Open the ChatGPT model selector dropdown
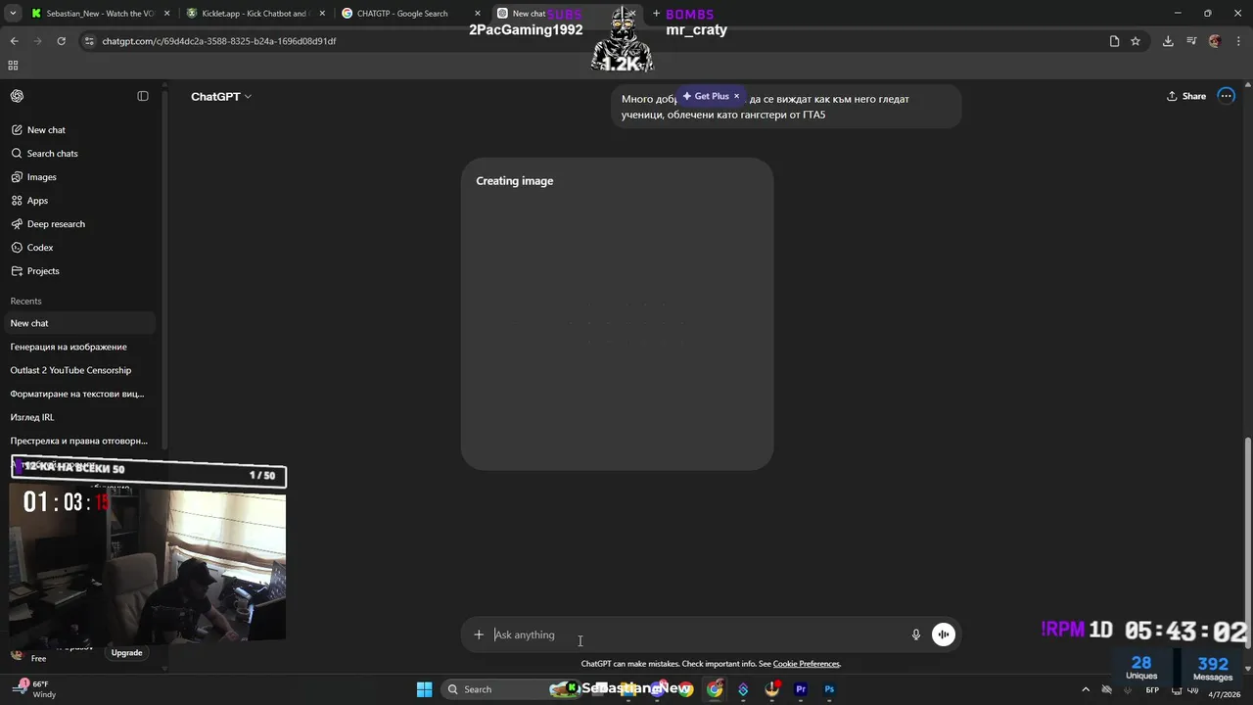 tap(221, 96)
